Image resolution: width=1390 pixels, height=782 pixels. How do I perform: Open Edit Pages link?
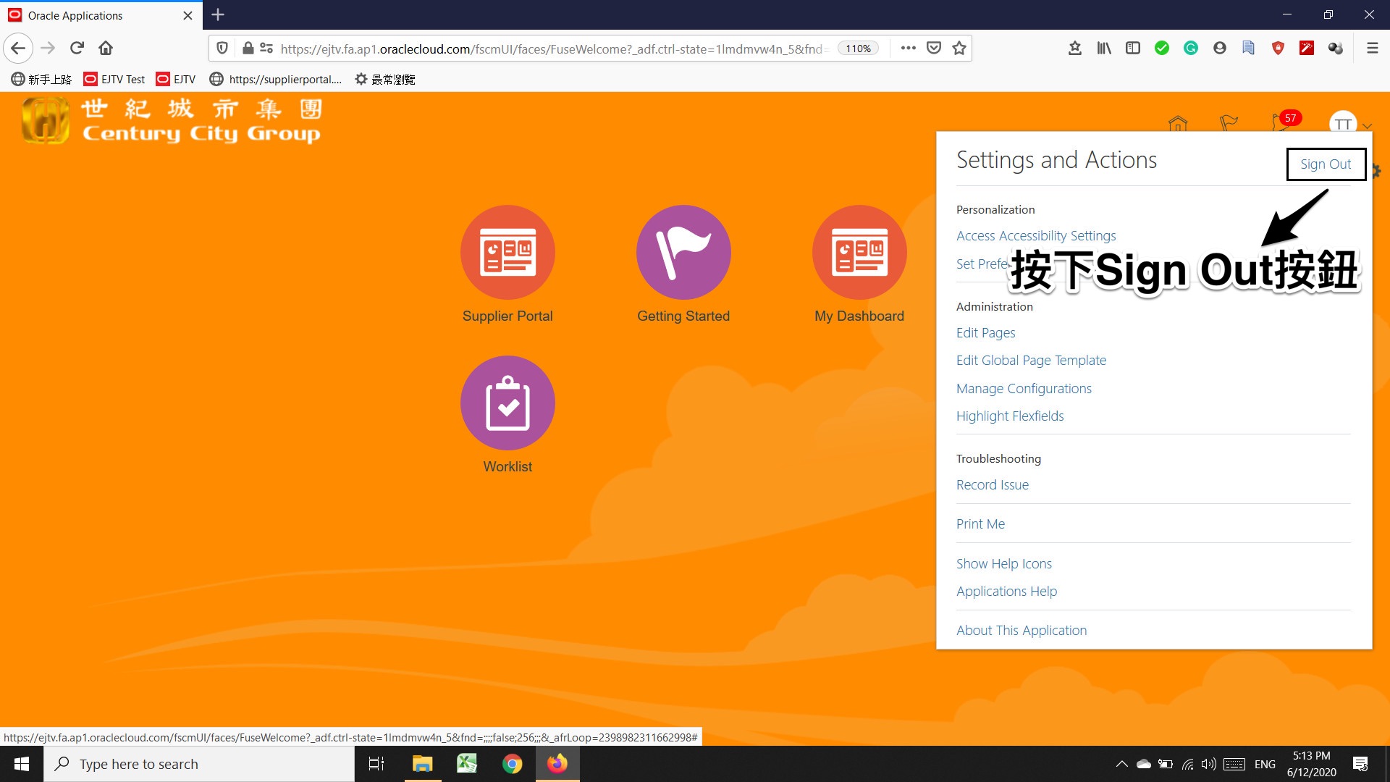tap(985, 333)
